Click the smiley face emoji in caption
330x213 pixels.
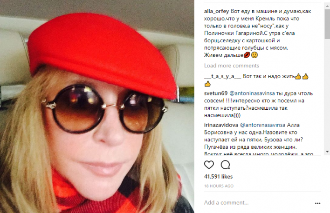(x=254, y=55)
